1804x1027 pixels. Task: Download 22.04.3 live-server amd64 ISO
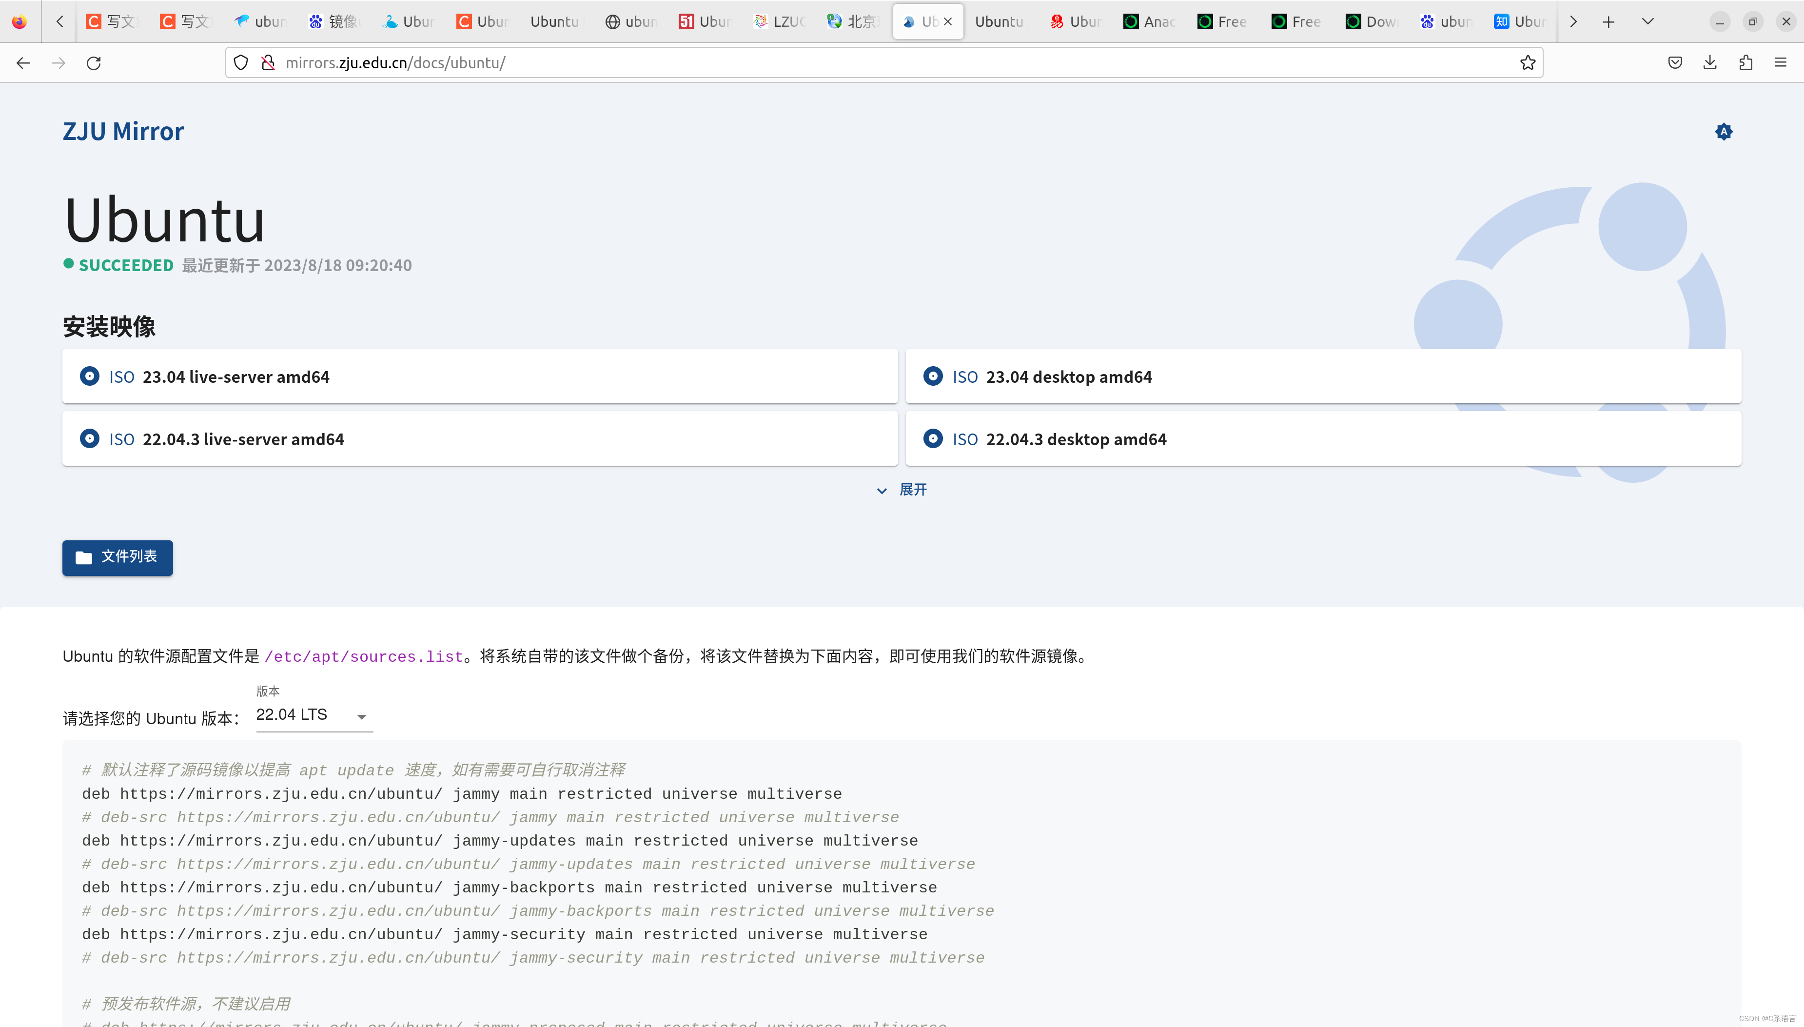tap(480, 439)
